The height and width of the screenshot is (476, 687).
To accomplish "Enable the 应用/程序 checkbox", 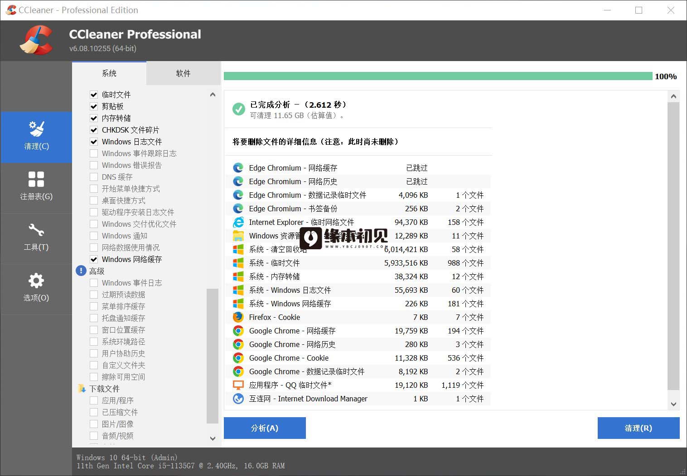I will pos(94,400).
